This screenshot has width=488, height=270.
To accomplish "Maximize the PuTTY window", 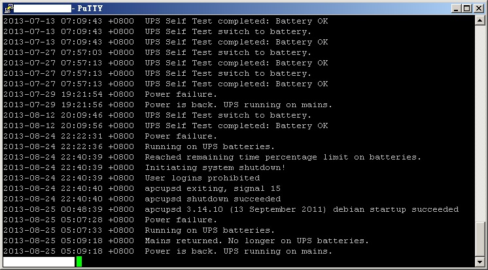I will coord(466,8).
